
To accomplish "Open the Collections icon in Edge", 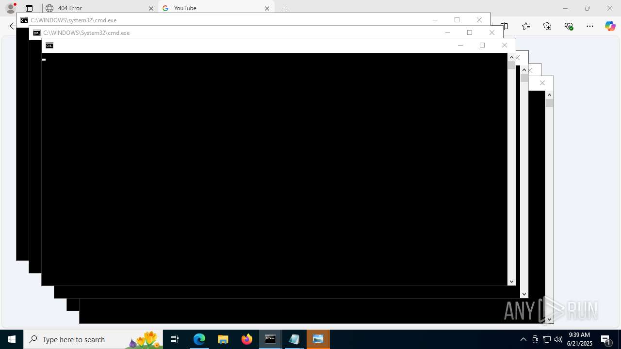I will point(547,26).
